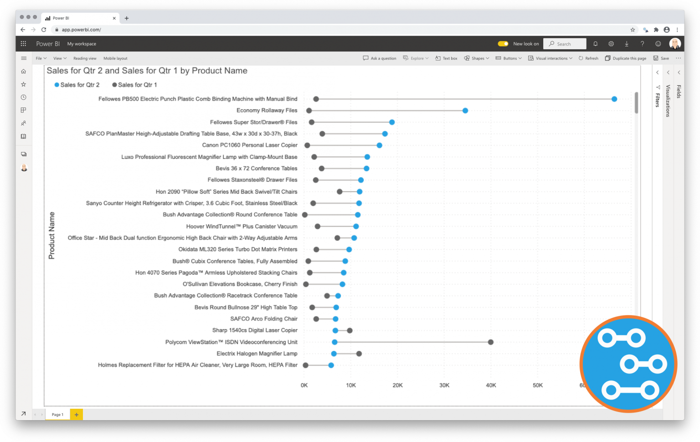
Task: Expand the Shapes dropdown
Action: (476, 58)
